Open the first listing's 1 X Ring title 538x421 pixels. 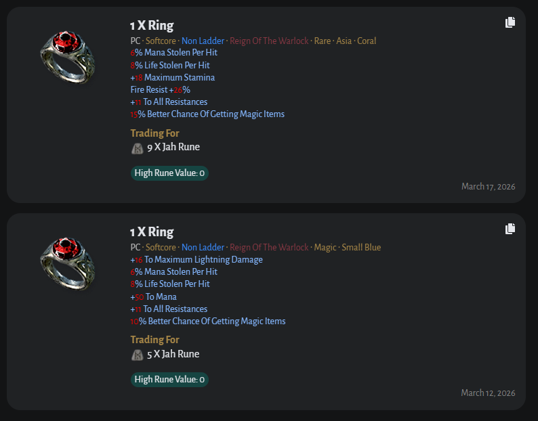(152, 26)
